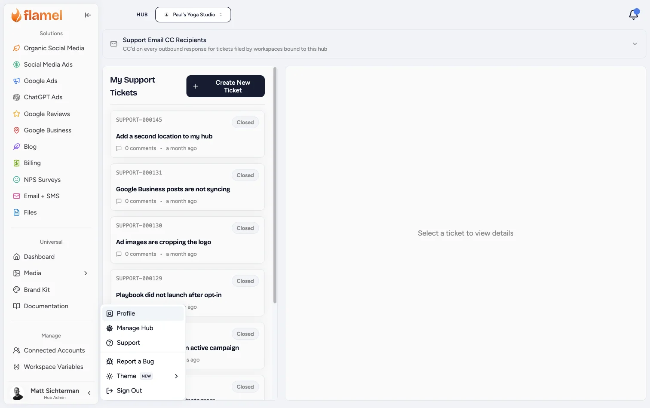Open the Brand Kit page

pyautogui.click(x=51, y=290)
